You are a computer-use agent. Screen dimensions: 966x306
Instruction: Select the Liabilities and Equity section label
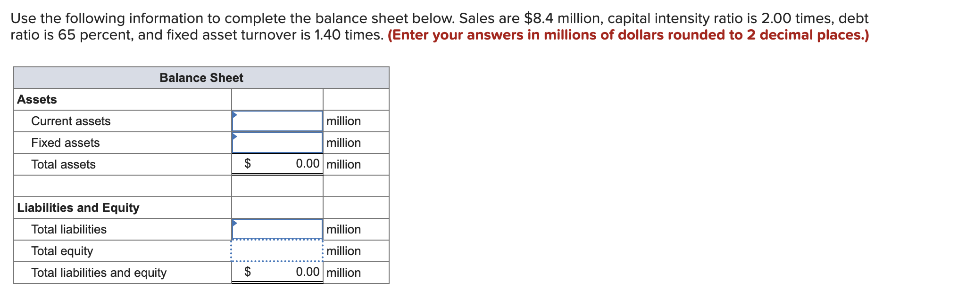(78, 208)
